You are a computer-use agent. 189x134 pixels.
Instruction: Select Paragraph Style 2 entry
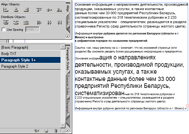click(30, 66)
